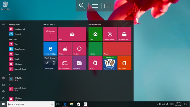Launch the Groove Music tile
Screen dimensions: 190x107
(x=110, y=34)
